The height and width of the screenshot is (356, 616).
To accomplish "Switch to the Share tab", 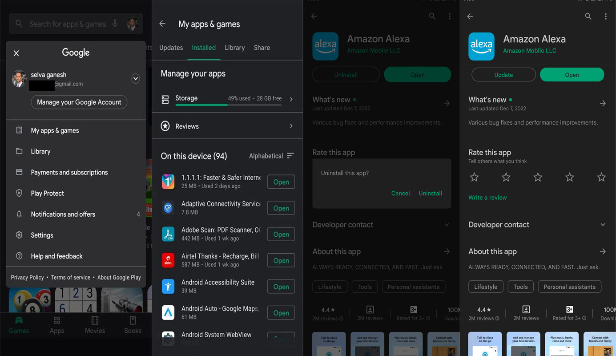I will (262, 48).
